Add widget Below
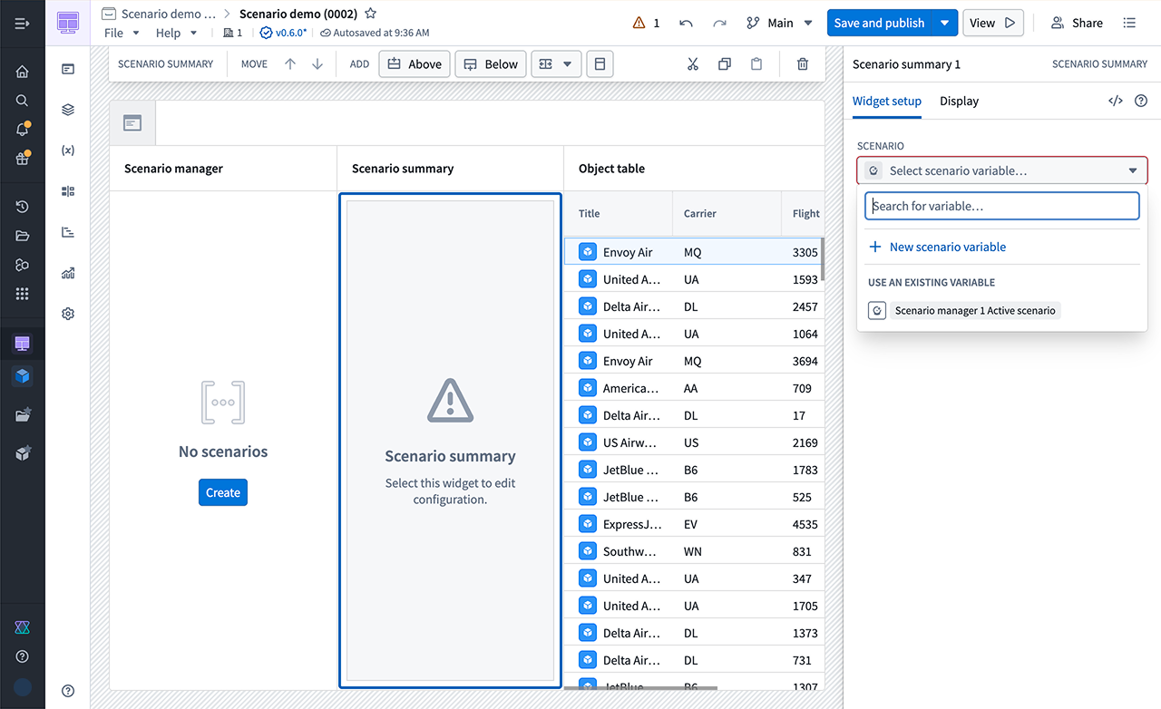Screen dimensions: 1161x709 click(x=491, y=64)
